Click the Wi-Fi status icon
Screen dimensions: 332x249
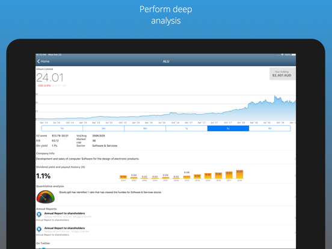(282, 55)
